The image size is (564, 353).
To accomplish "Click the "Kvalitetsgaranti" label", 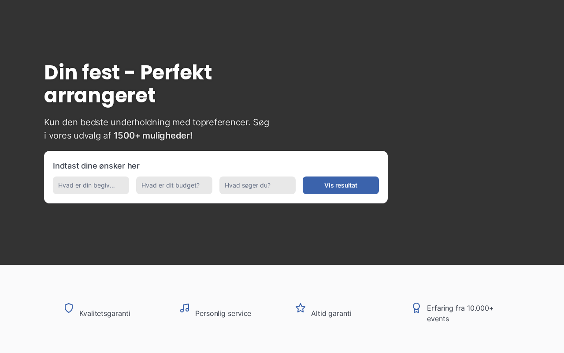I will pos(105,313).
